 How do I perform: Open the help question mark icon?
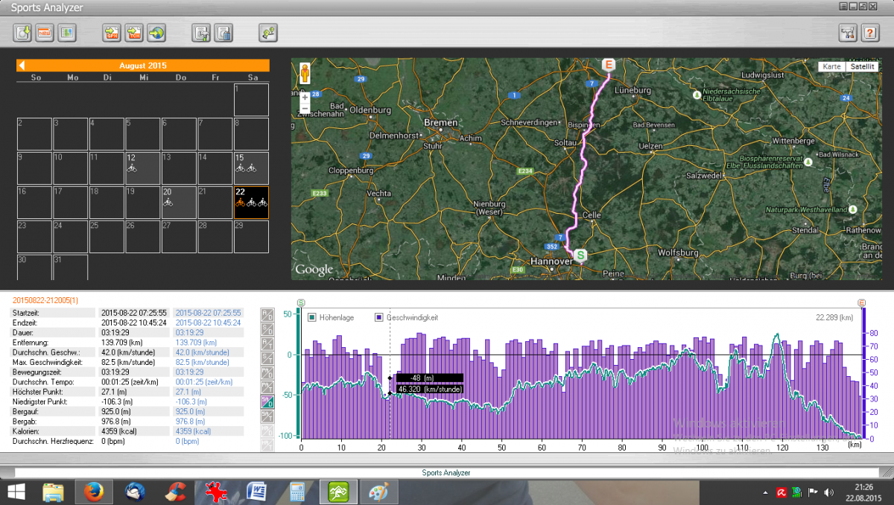[870, 33]
